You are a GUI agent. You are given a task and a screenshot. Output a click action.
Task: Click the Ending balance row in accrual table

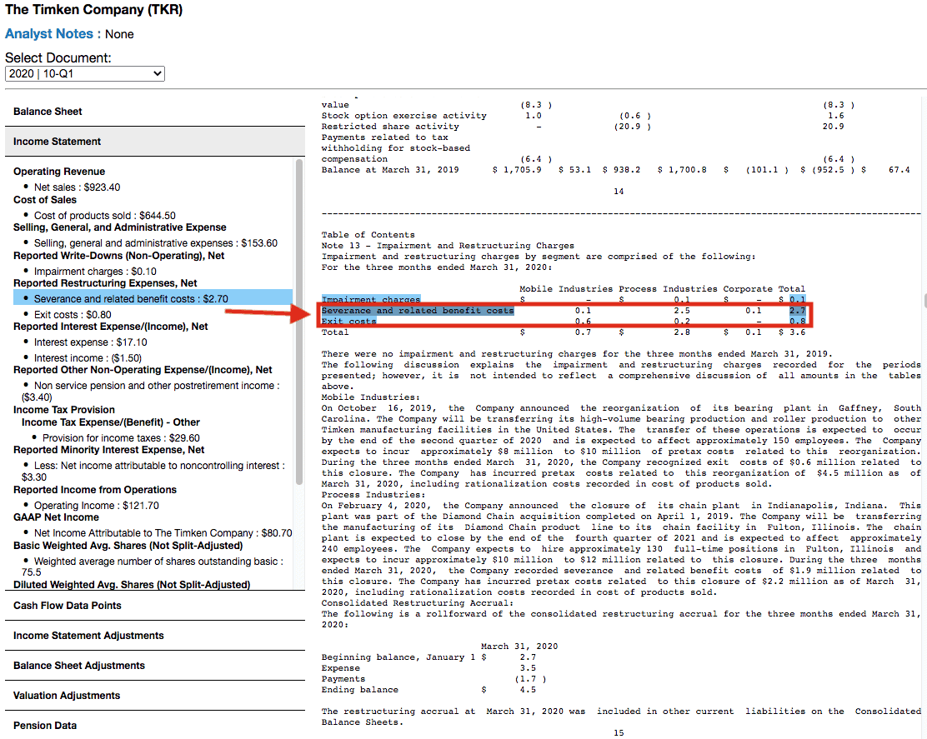[428, 690]
